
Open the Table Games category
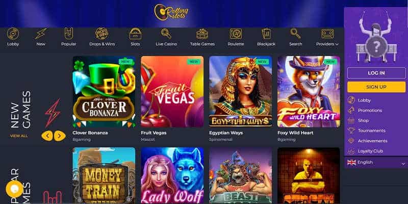[202, 34]
